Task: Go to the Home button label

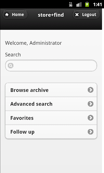Action: click(x=18, y=15)
